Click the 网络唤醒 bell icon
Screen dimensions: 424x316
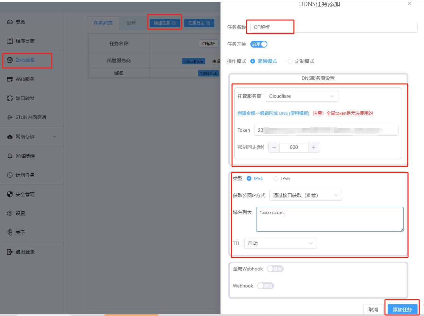10,156
